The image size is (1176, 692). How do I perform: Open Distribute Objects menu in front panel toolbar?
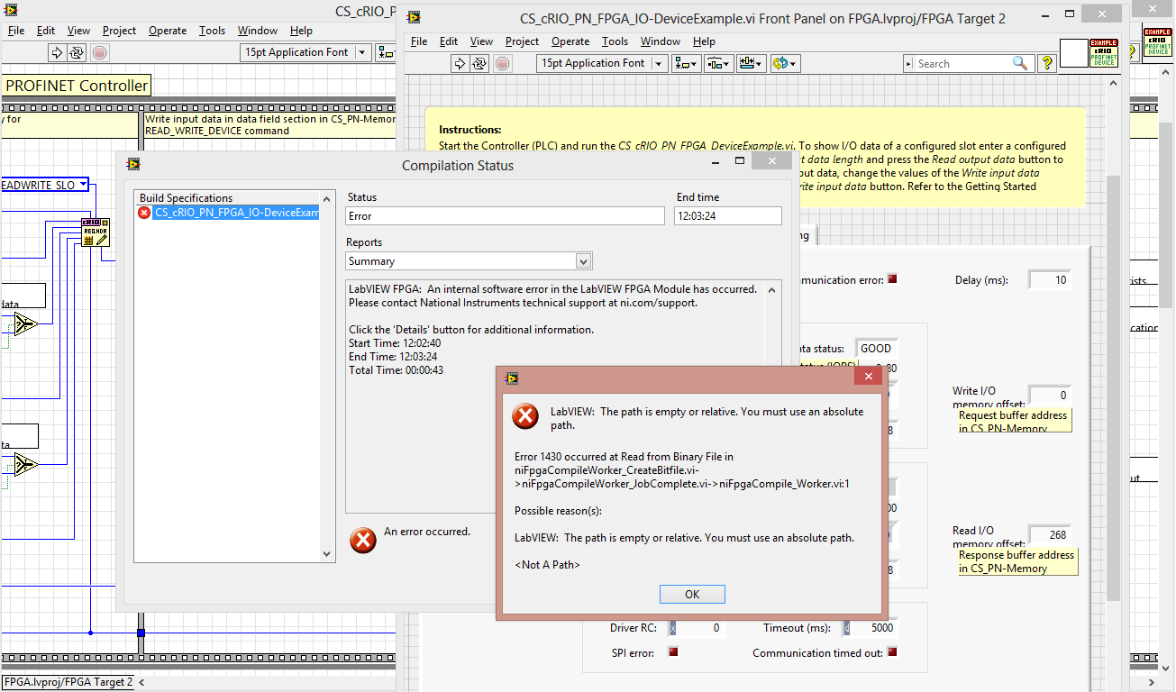718,63
